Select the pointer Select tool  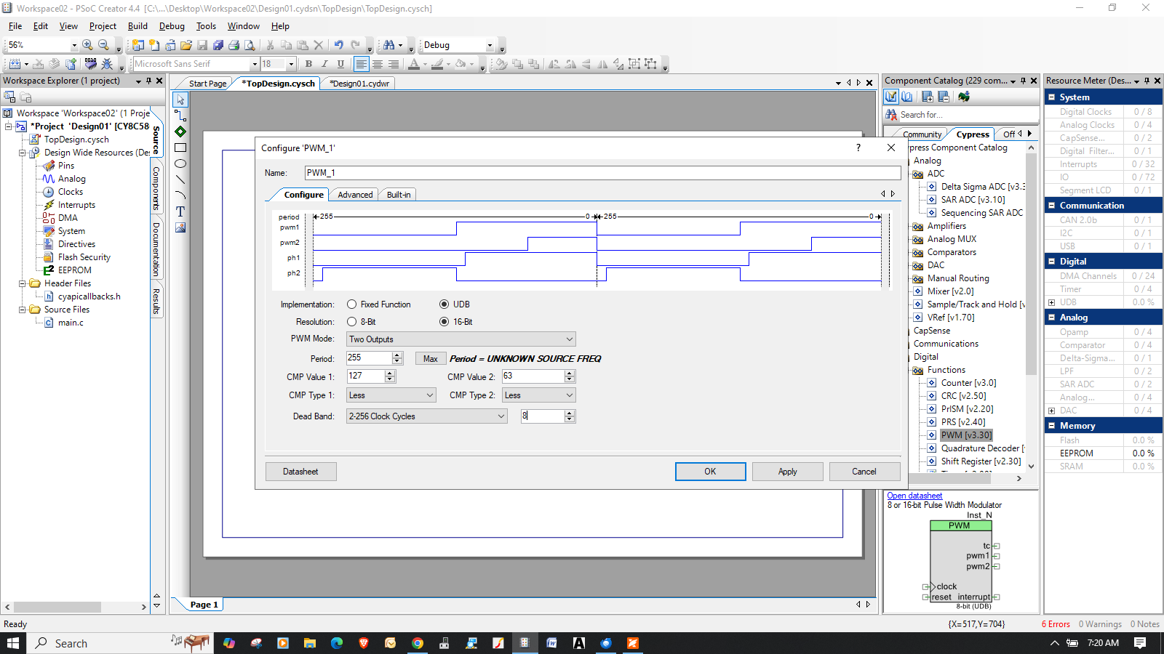point(180,100)
